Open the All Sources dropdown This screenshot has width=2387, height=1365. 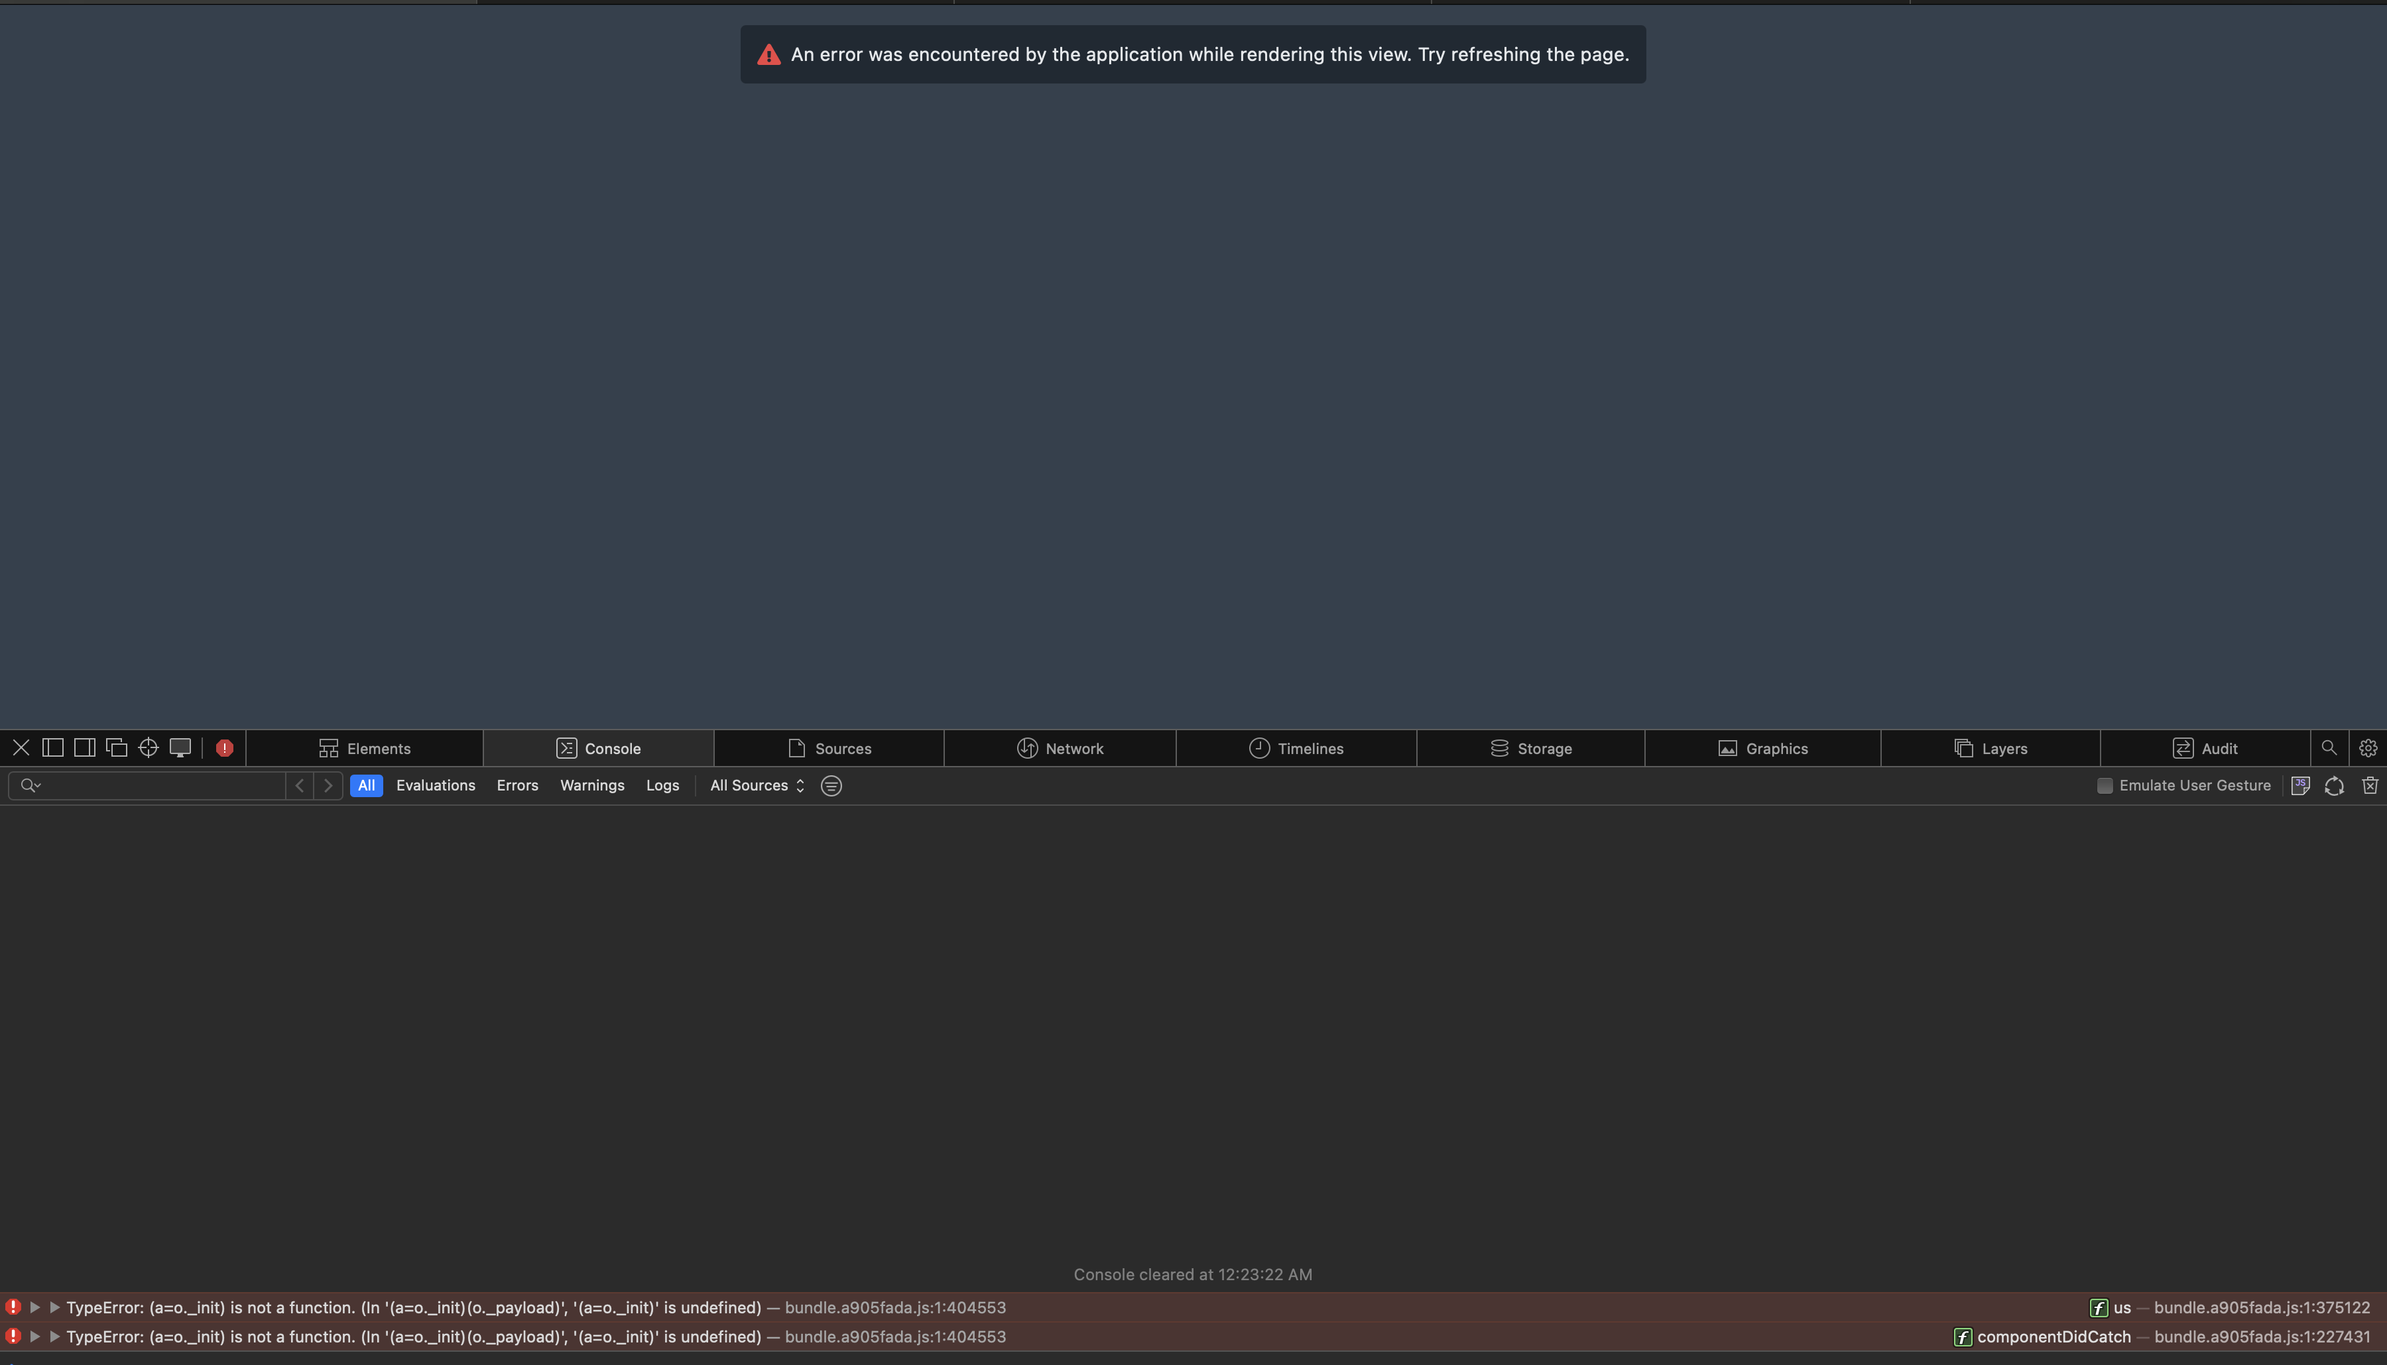757,786
